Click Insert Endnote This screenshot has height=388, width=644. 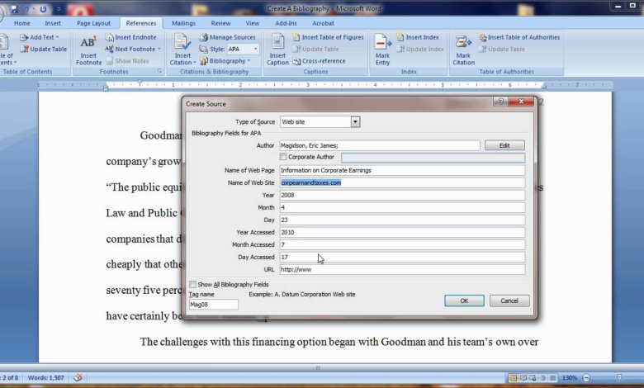[131, 37]
